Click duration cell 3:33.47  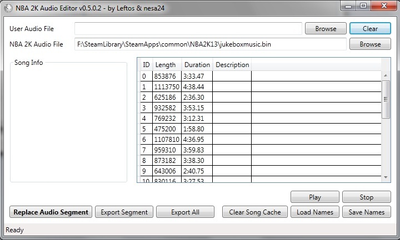197,76
